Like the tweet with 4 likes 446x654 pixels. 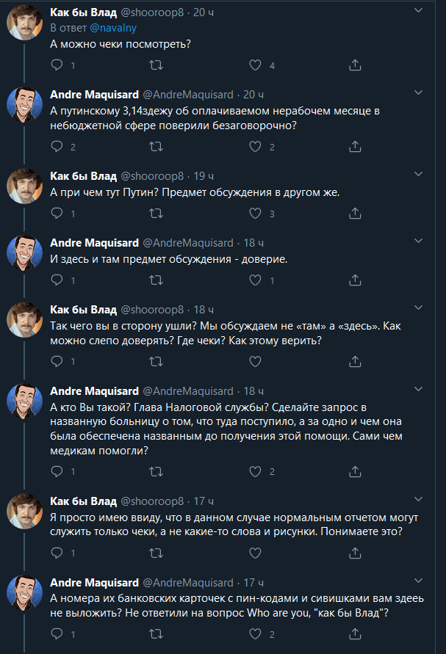click(255, 65)
